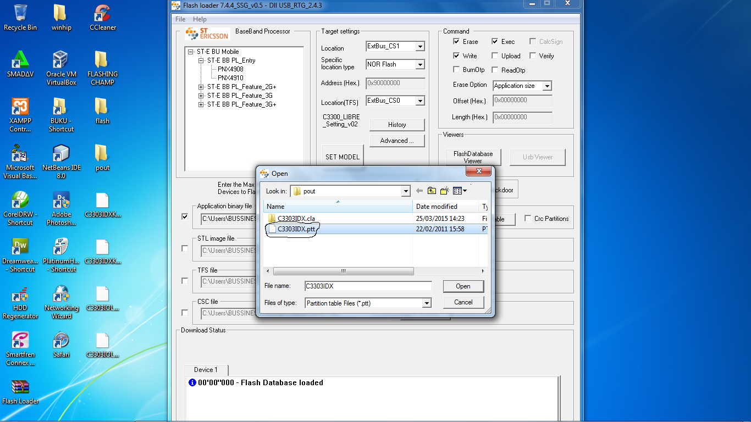Enable the Verify checkbox
Viewport: 751px width, 422px height.
533,55
